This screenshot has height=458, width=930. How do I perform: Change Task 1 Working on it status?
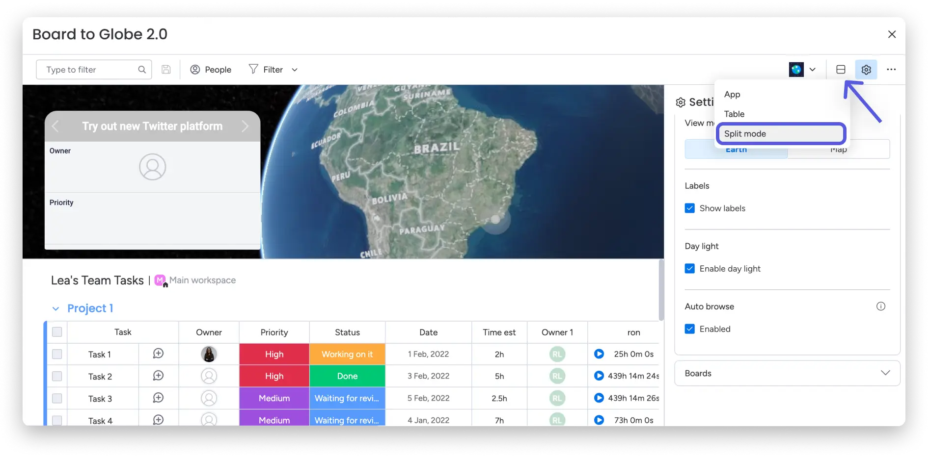point(347,354)
